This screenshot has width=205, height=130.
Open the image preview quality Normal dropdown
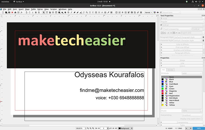tap(149, 12)
